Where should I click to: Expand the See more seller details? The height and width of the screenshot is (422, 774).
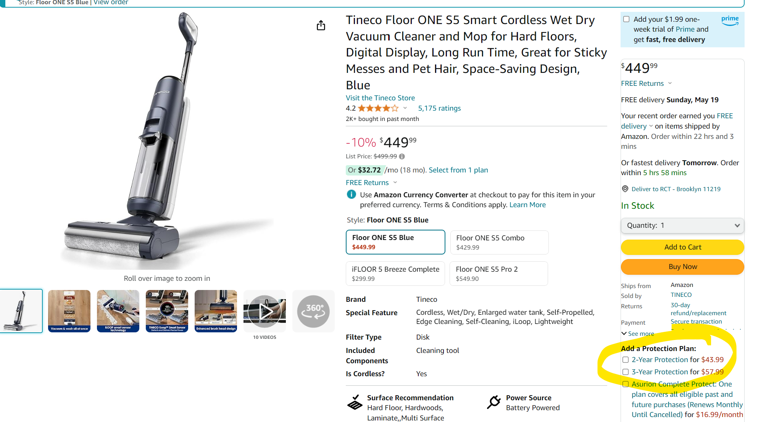coord(638,333)
